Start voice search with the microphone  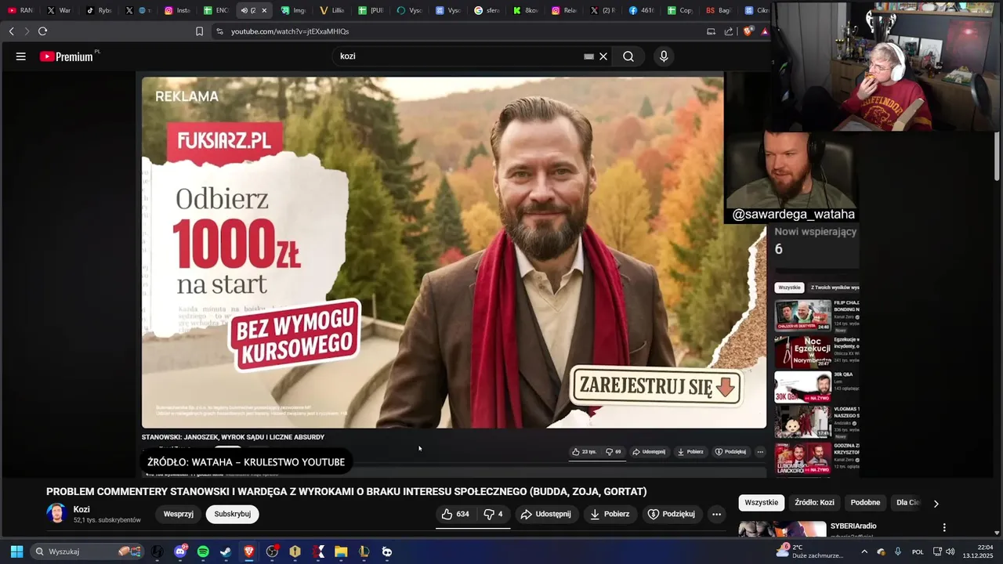(x=664, y=56)
